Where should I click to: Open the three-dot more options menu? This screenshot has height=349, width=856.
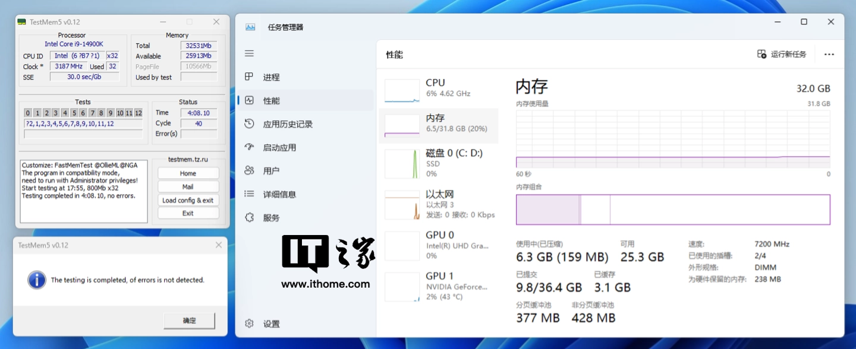[x=829, y=54]
